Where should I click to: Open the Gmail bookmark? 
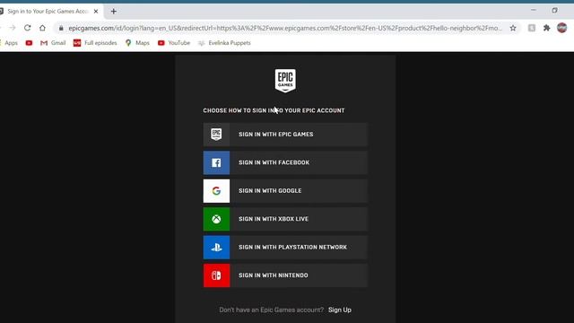click(53, 43)
